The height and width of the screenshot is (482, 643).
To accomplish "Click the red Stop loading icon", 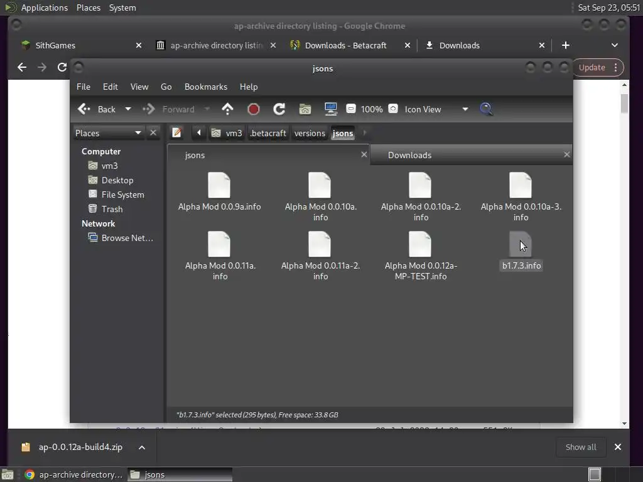I will click(254, 109).
